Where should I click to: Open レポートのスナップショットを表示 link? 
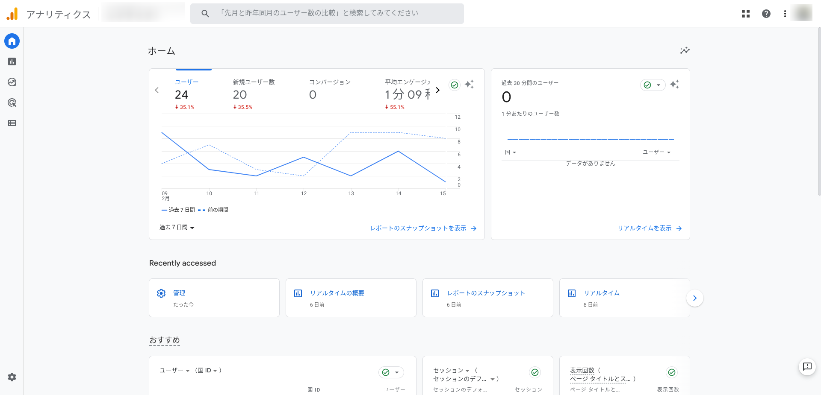point(423,228)
